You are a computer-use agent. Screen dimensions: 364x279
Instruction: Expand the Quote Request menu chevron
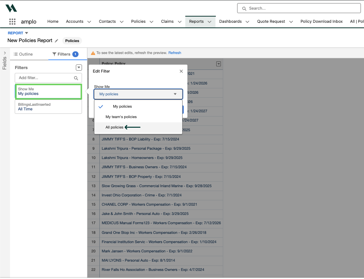pyautogui.click(x=291, y=22)
